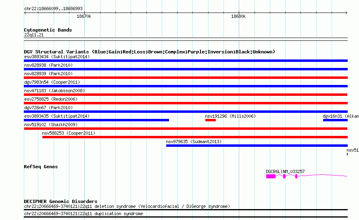
Task: Open the 22q11 duplication syndrome entry
Action: pyautogui.click(x=83, y=214)
